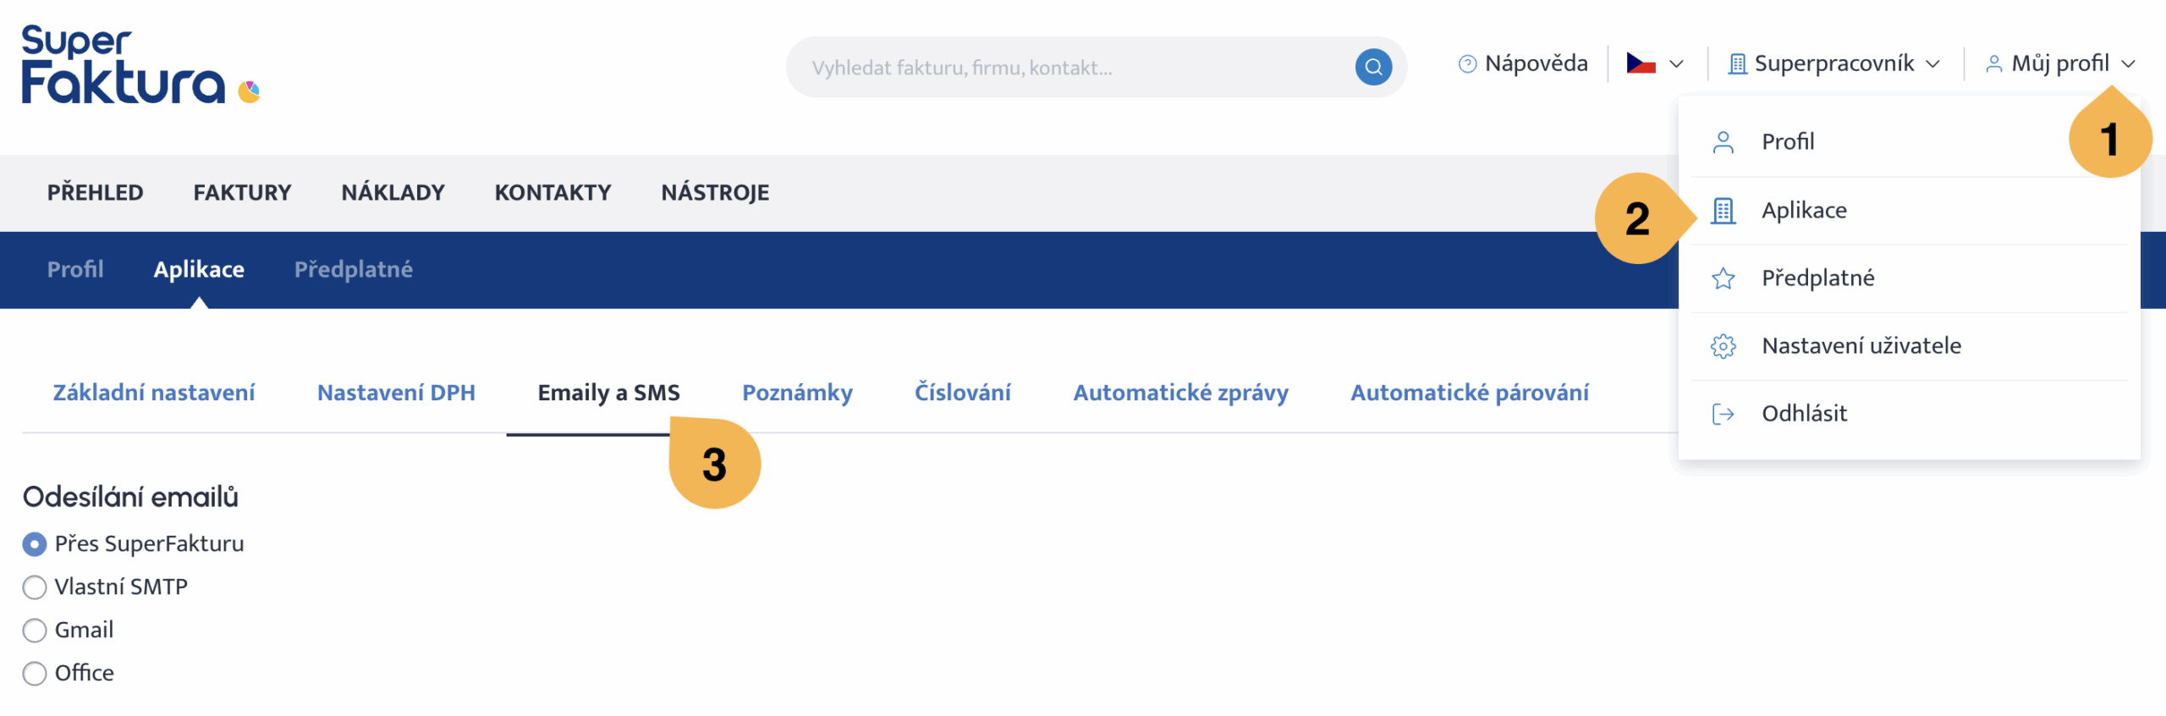
Task: Switch to the Nastavení DPH tab
Action: [396, 393]
